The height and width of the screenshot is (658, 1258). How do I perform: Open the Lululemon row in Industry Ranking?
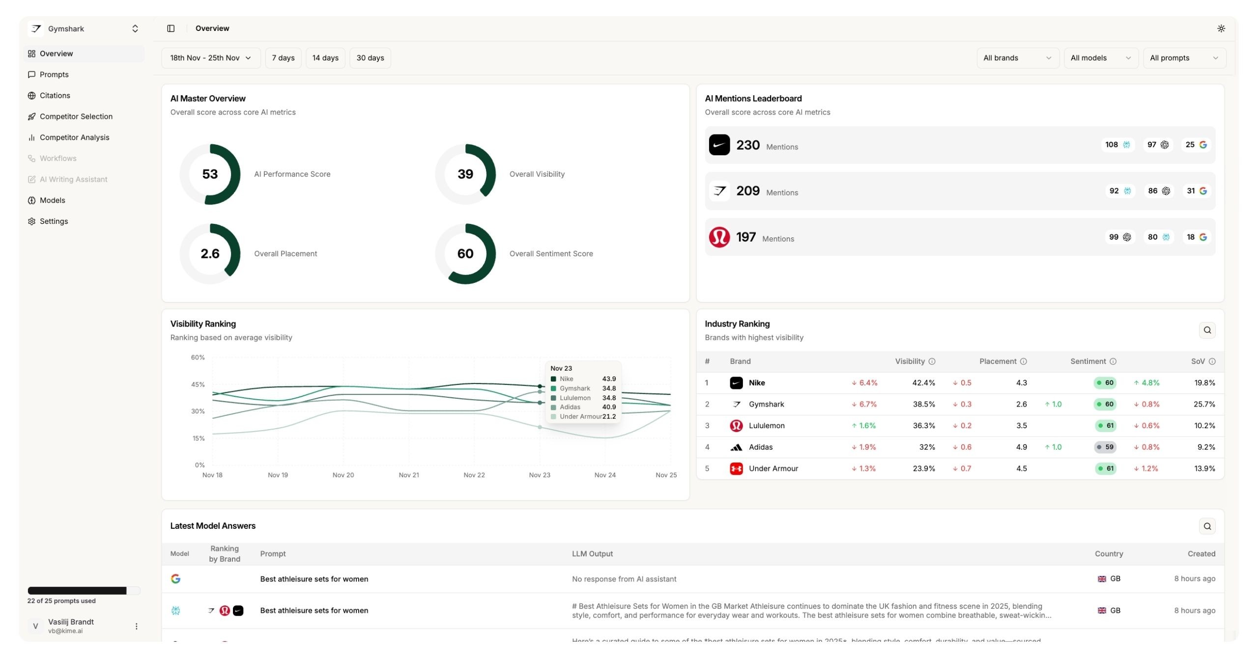pos(766,426)
